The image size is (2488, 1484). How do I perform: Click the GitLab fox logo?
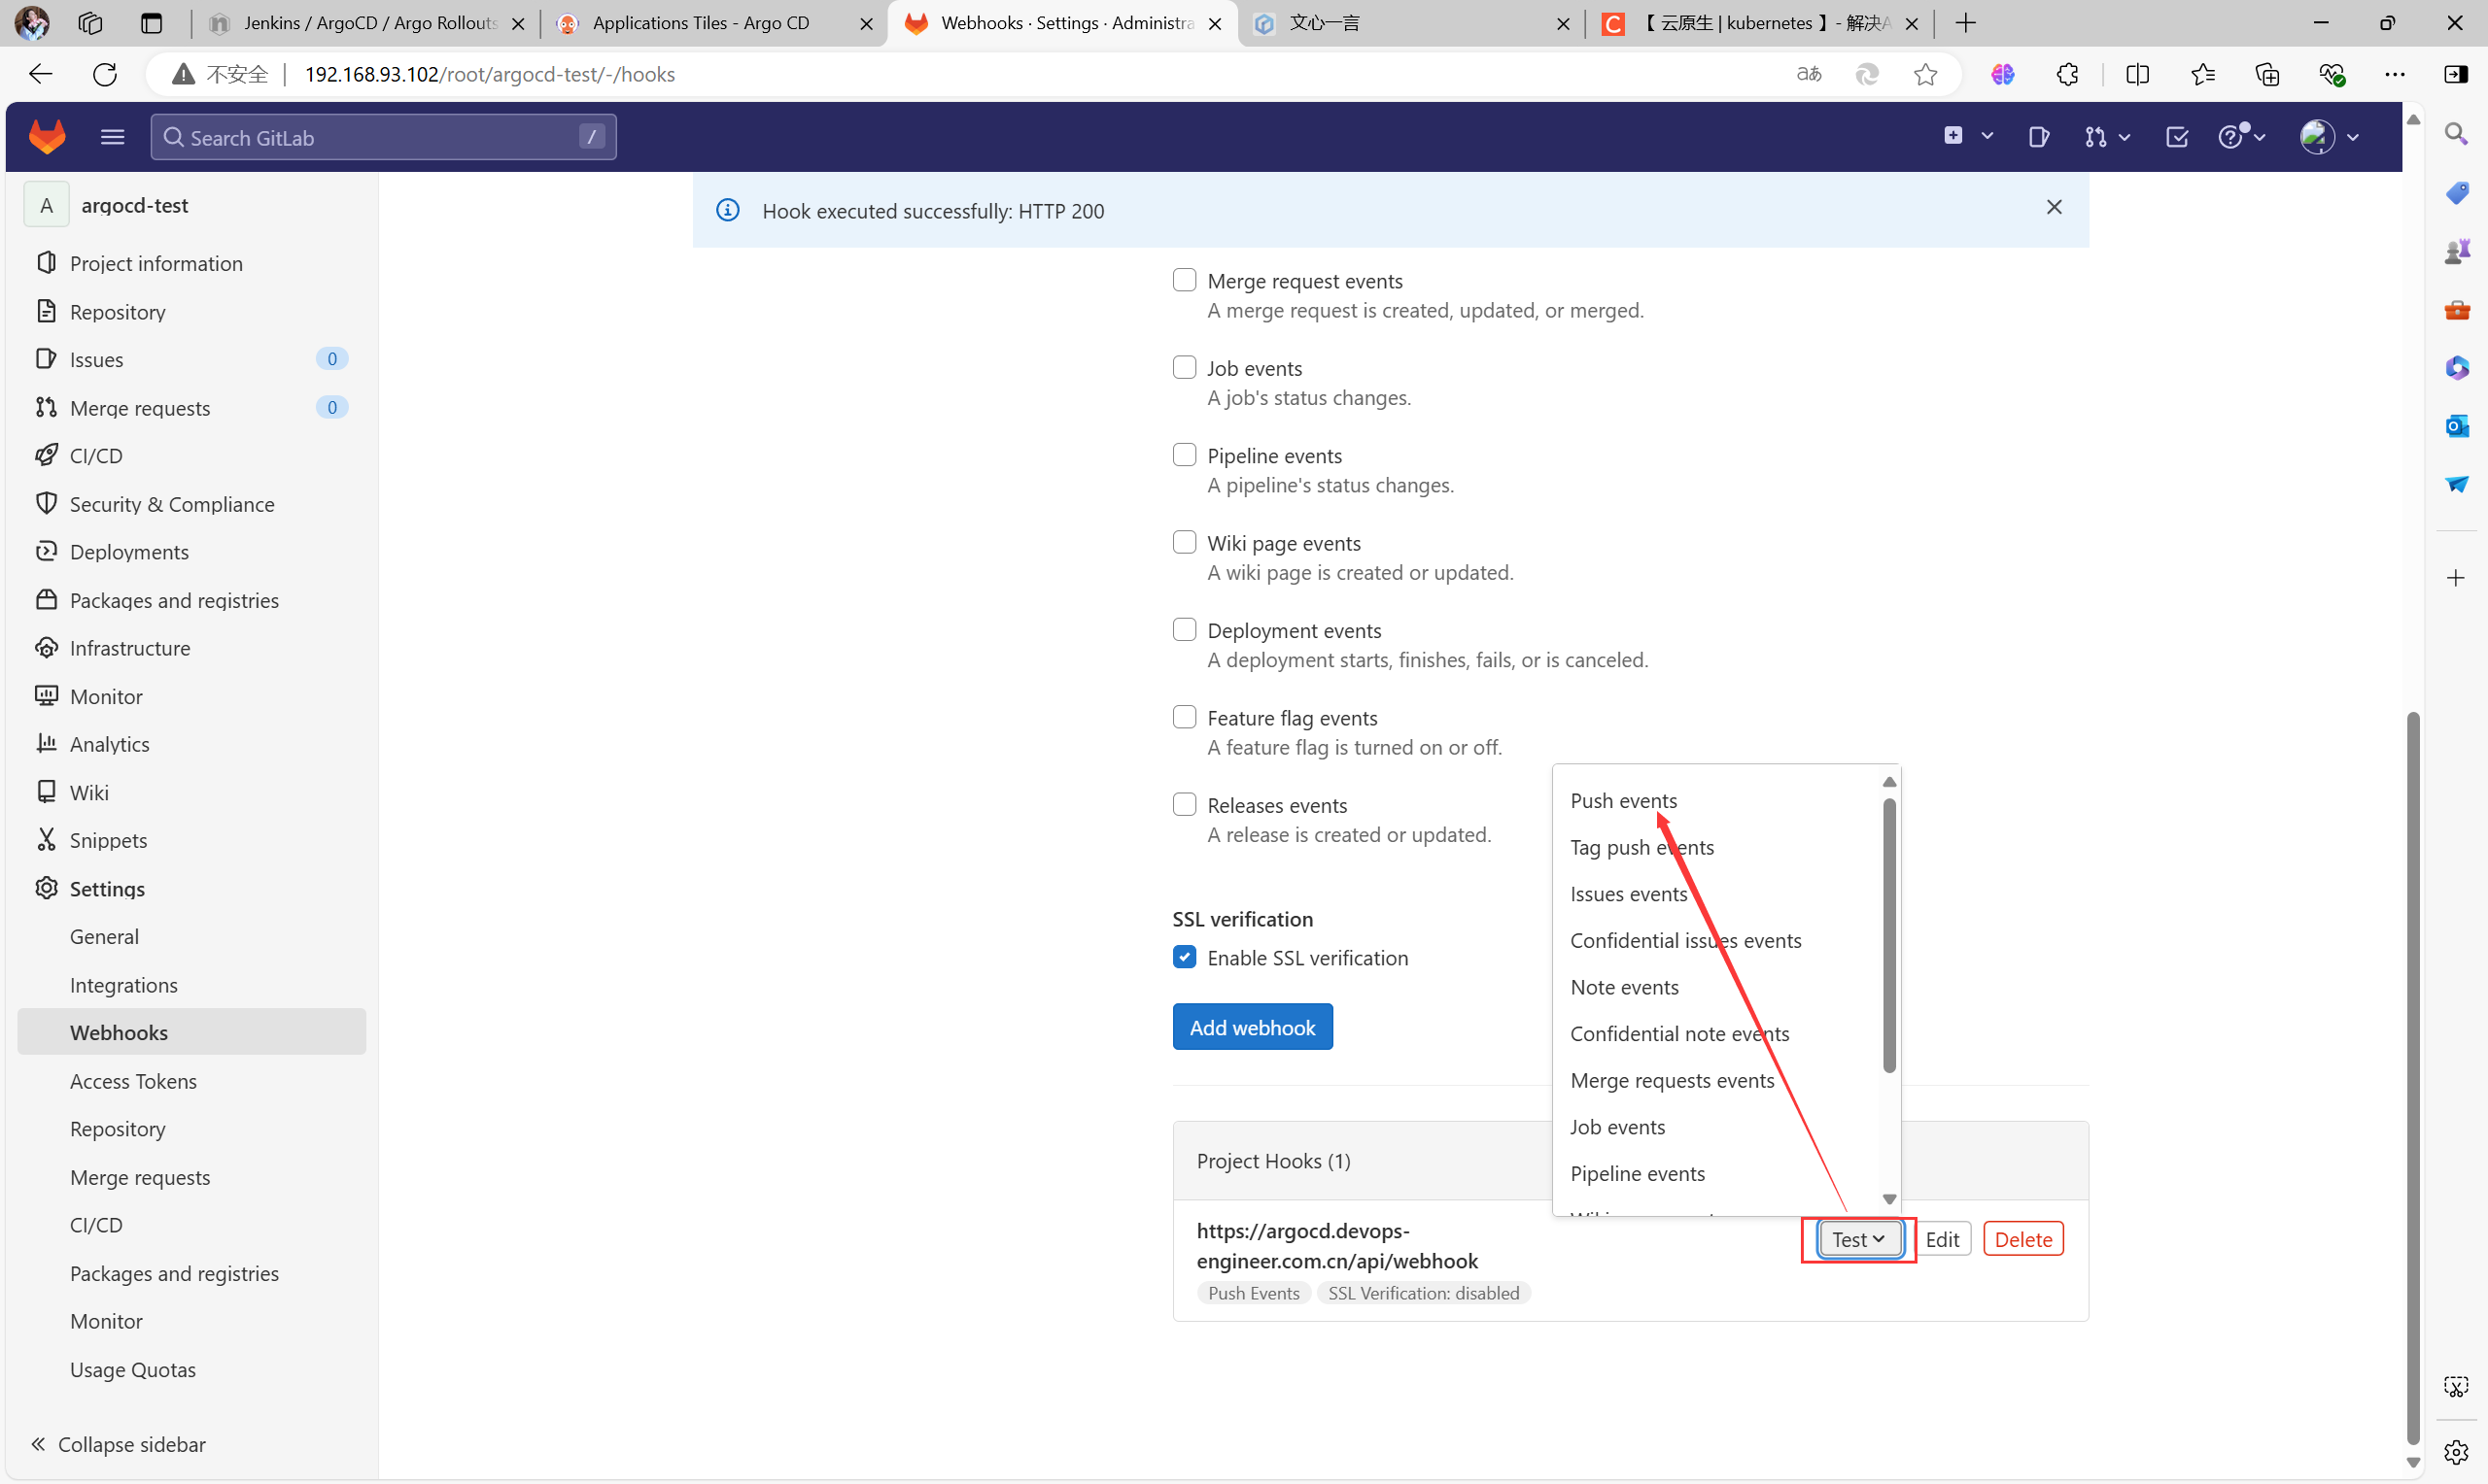(x=47, y=137)
